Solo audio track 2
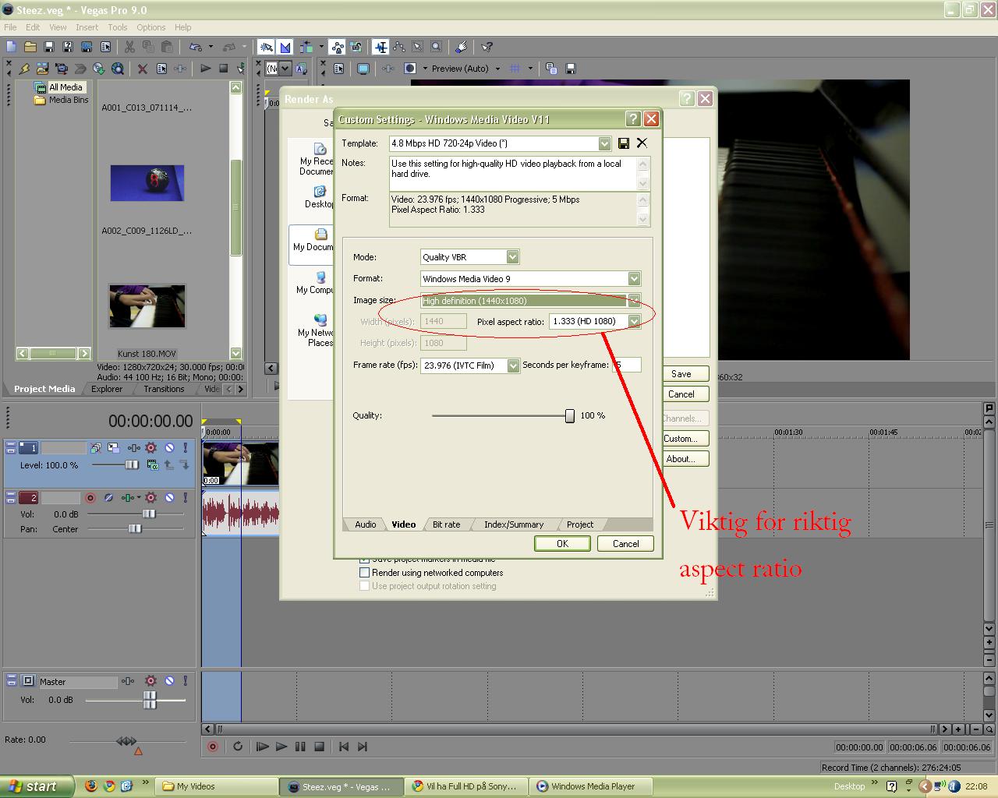This screenshot has width=998, height=798. pos(185,498)
